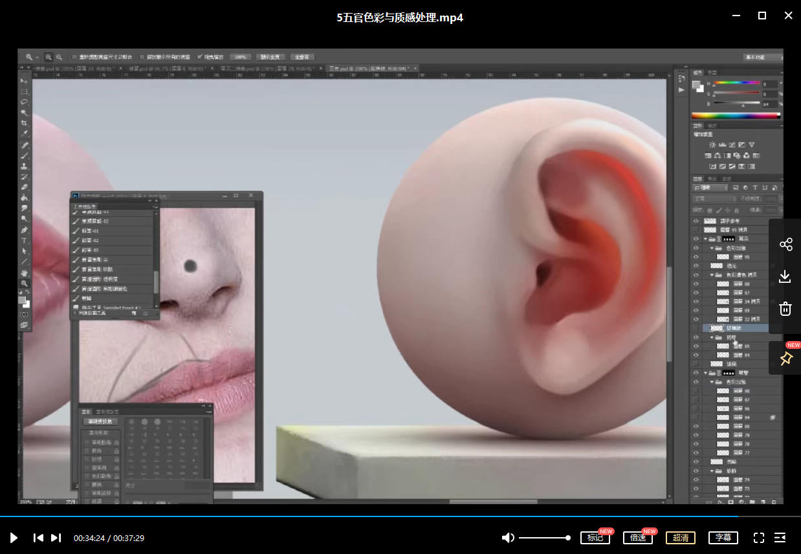Download this video using the download icon

[x=785, y=277]
